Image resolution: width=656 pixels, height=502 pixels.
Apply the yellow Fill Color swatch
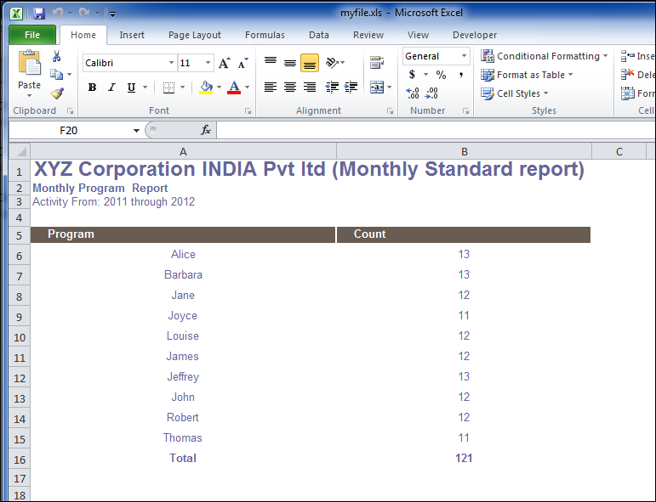click(205, 87)
